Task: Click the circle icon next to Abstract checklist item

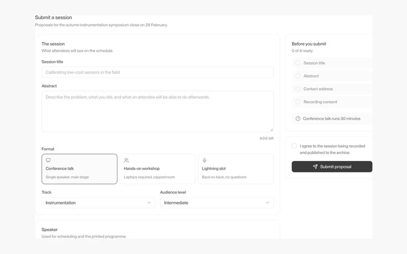Action: [298, 76]
